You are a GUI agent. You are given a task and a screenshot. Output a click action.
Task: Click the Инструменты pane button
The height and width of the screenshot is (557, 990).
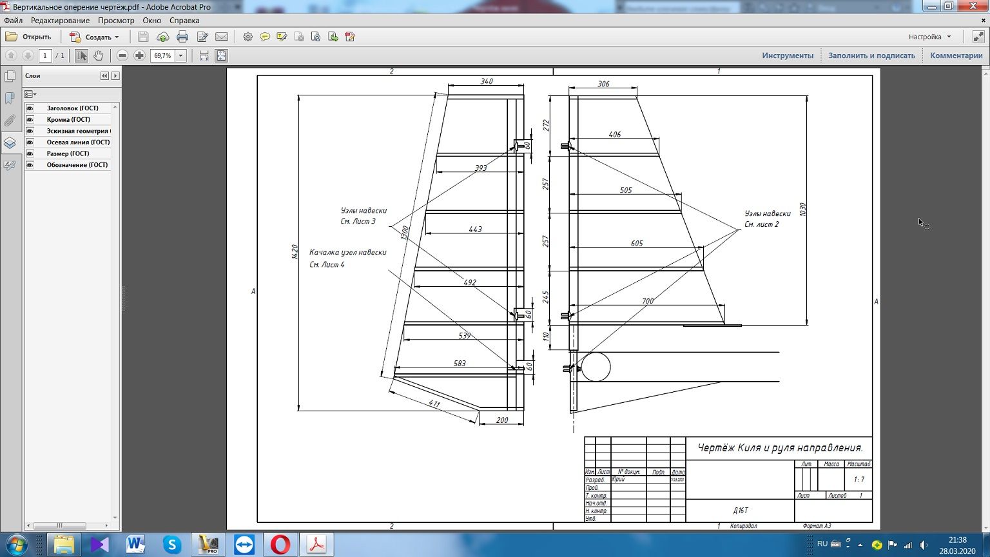[788, 55]
